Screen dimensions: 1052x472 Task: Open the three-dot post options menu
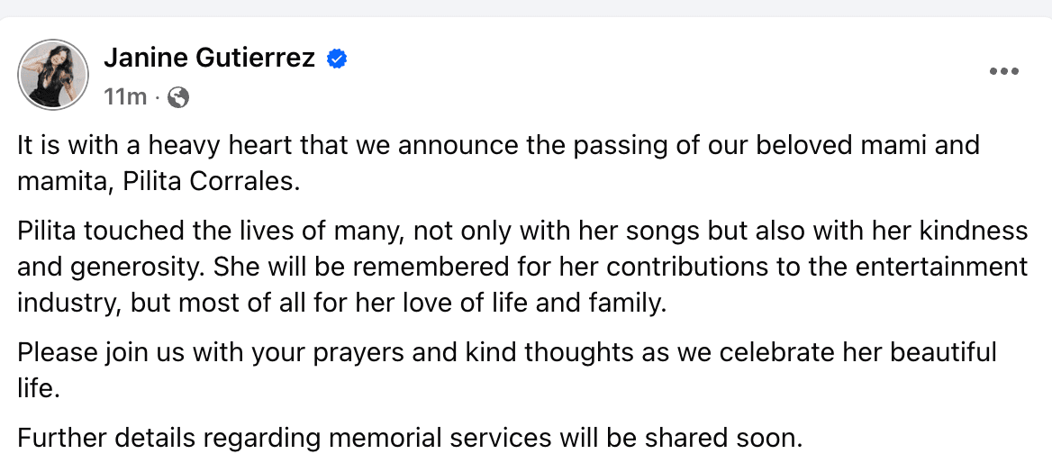(x=1003, y=72)
